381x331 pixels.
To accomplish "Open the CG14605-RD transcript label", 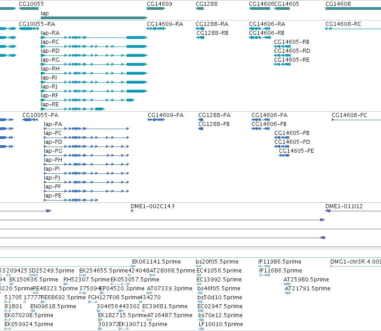I will [x=292, y=51].
